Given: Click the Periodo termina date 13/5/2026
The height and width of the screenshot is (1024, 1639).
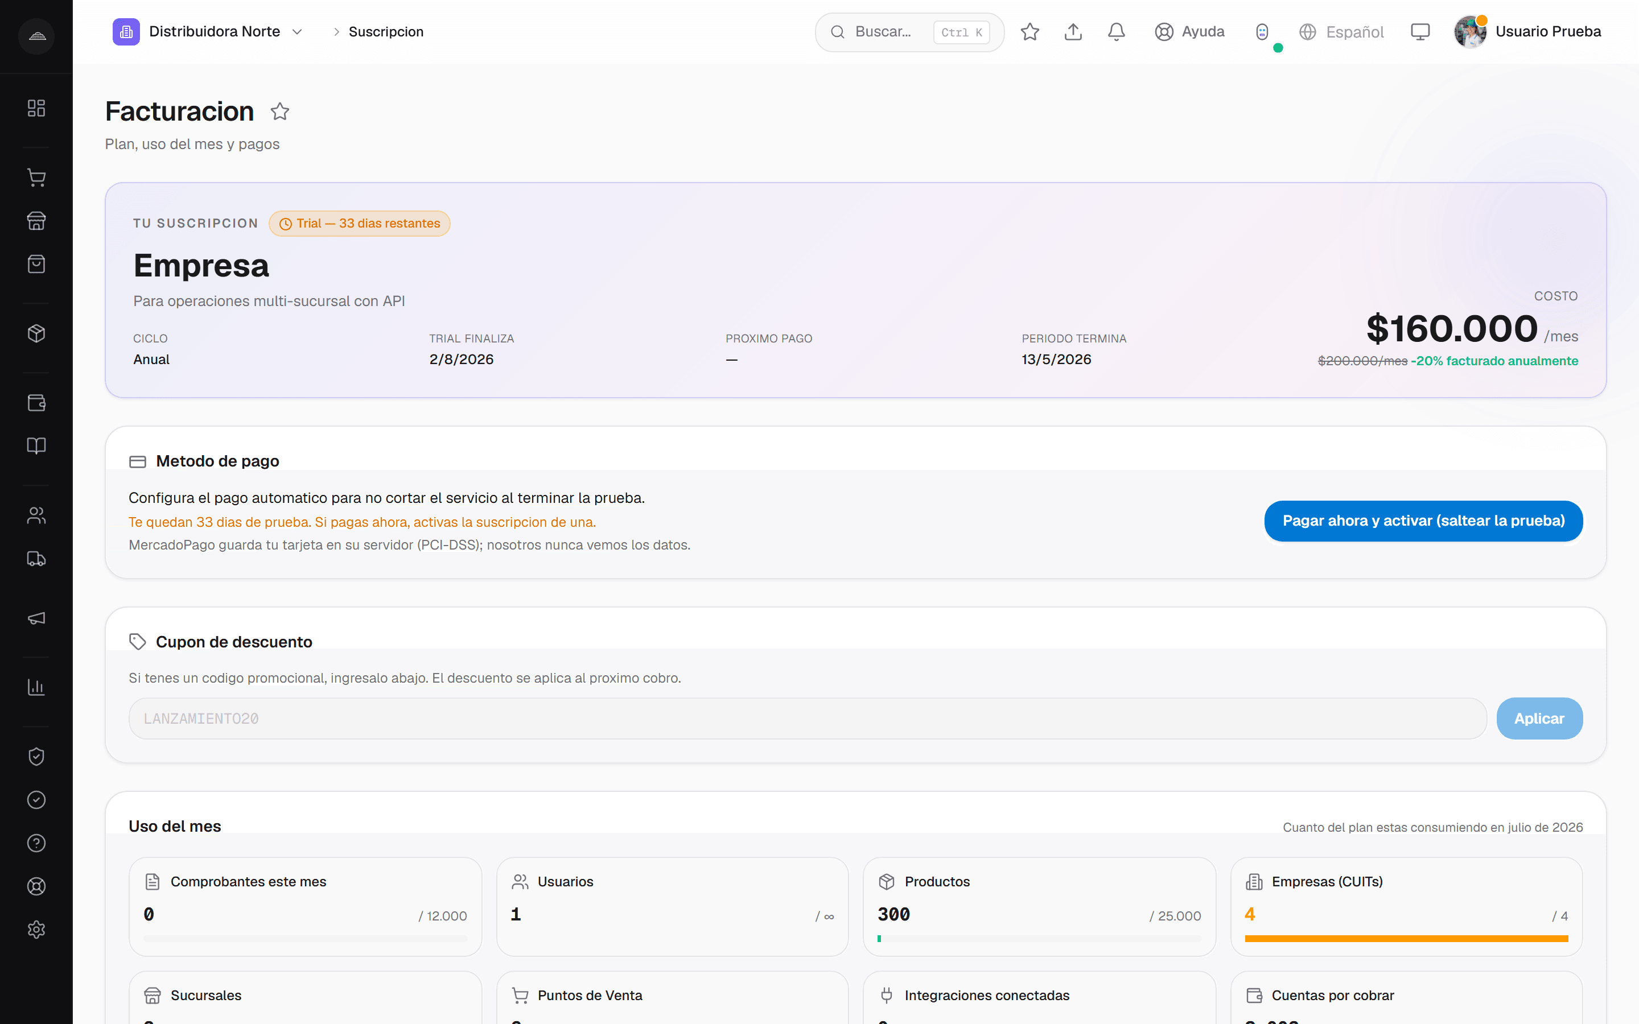Looking at the screenshot, I should click(x=1057, y=360).
